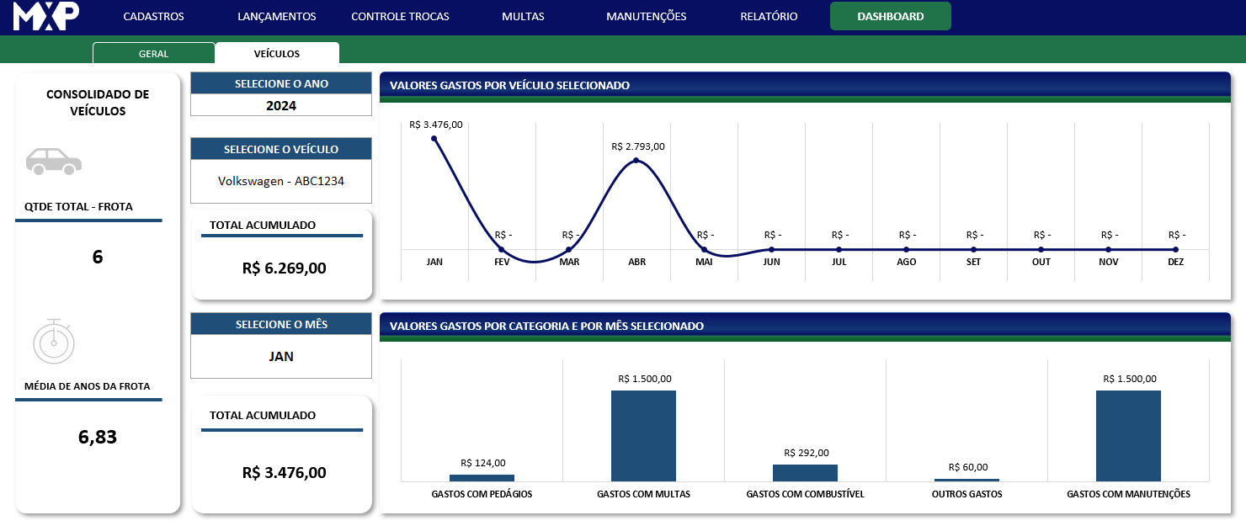Click the MXP logo icon

[46, 16]
